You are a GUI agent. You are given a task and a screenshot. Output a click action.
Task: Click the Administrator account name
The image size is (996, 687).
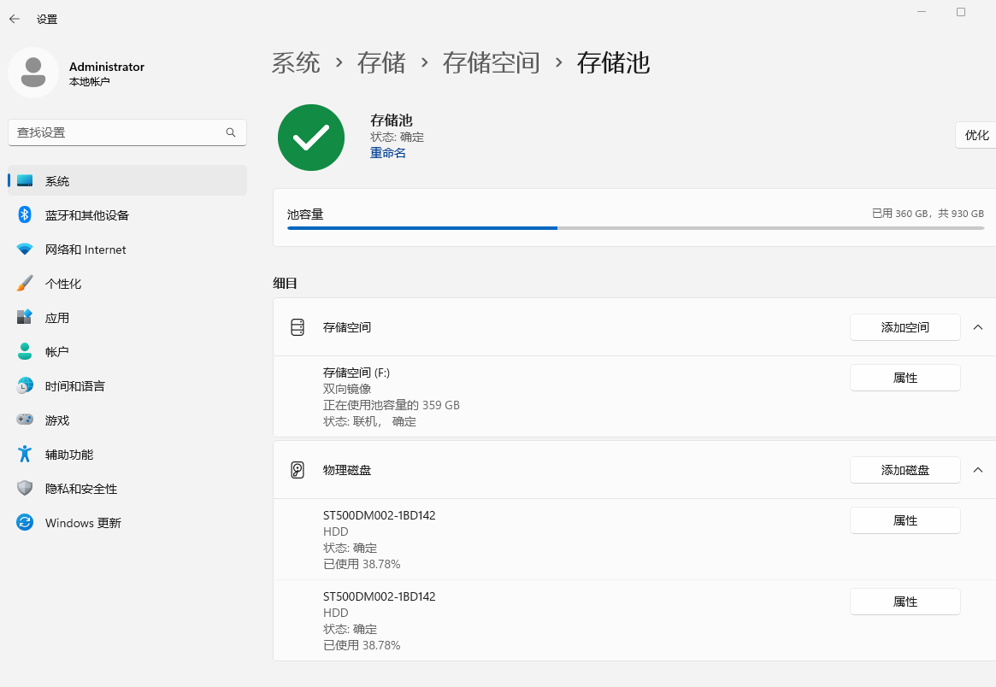click(107, 67)
